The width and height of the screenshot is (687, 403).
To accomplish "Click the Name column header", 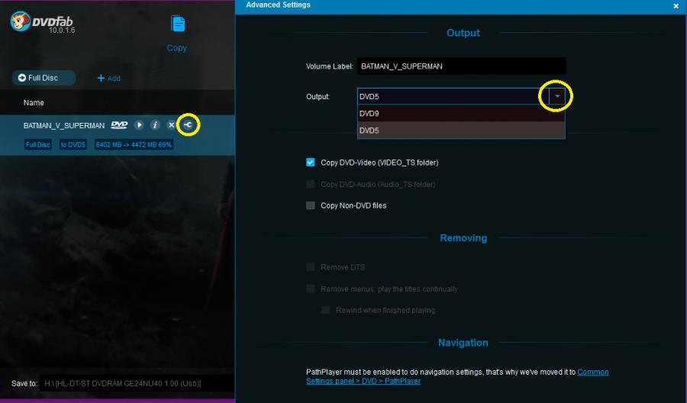I will pos(34,102).
